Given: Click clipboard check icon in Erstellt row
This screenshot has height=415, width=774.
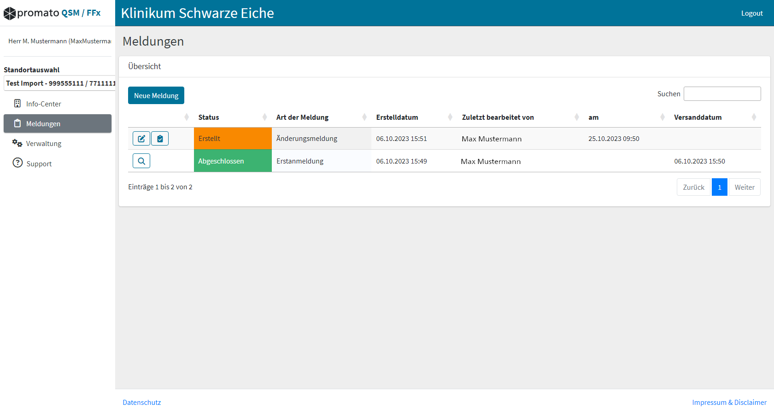Looking at the screenshot, I should click(x=160, y=138).
